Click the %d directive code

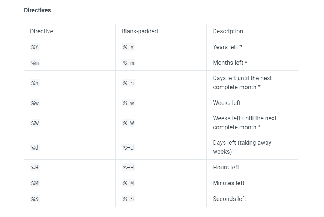click(35, 148)
